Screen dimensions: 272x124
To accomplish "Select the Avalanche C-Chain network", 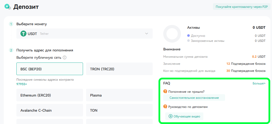I will coord(50,110).
